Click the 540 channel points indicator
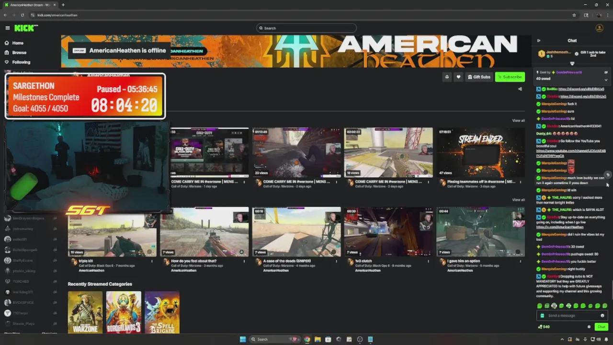613x345 pixels. [x=544, y=327]
